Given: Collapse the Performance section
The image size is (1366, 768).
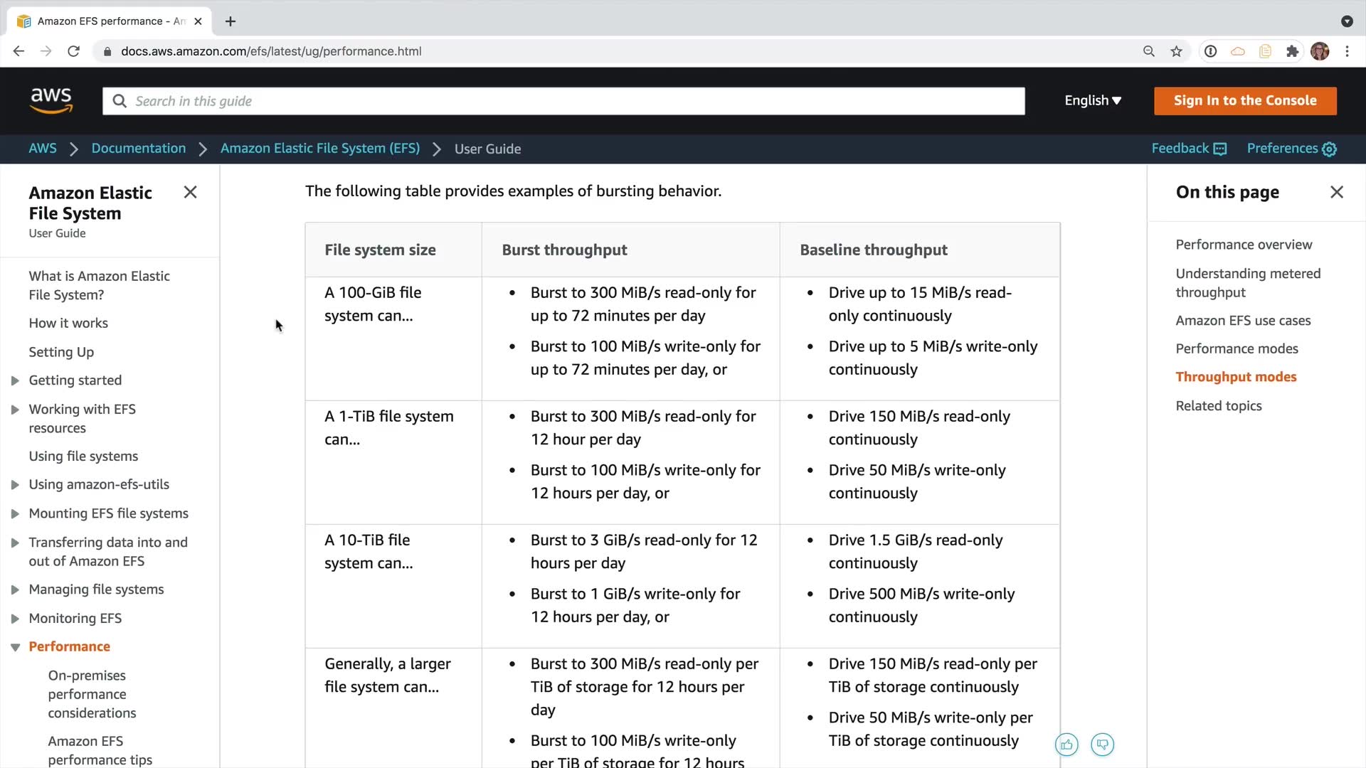Looking at the screenshot, I should coord(15,647).
